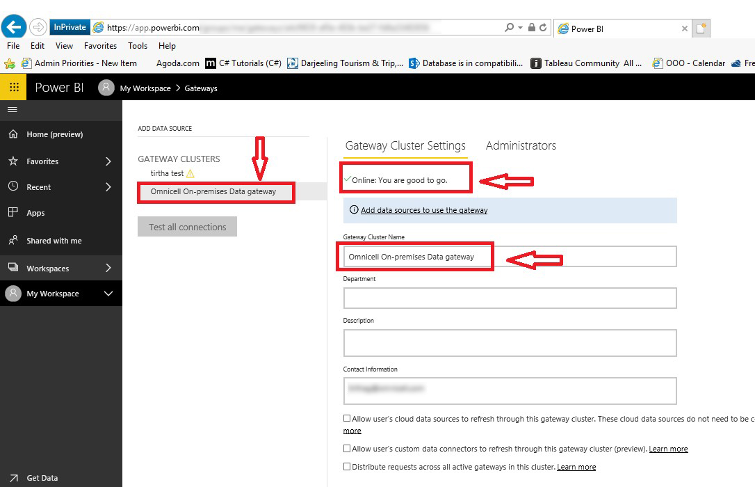This screenshot has width=755, height=487.
Task: Open the Power BI app launcher waffle icon
Action: pyautogui.click(x=13, y=86)
